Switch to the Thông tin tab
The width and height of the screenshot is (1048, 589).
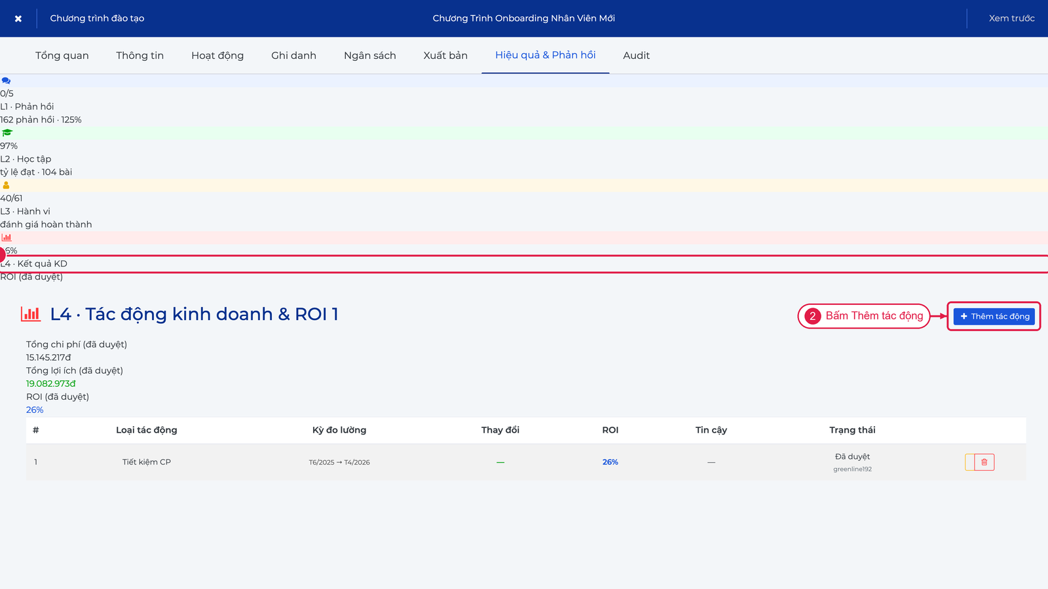pos(140,56)
